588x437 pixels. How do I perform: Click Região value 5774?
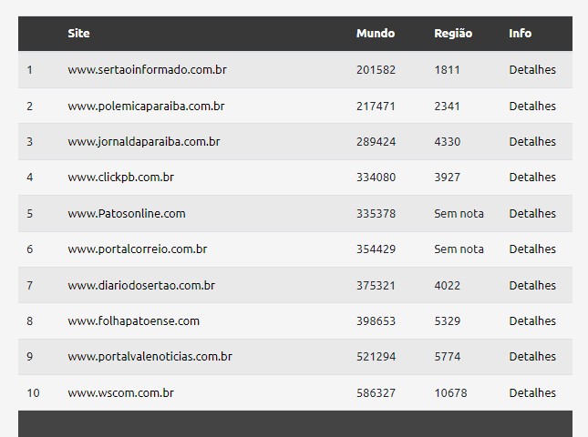pyautogui.click(x=447, y=356)
